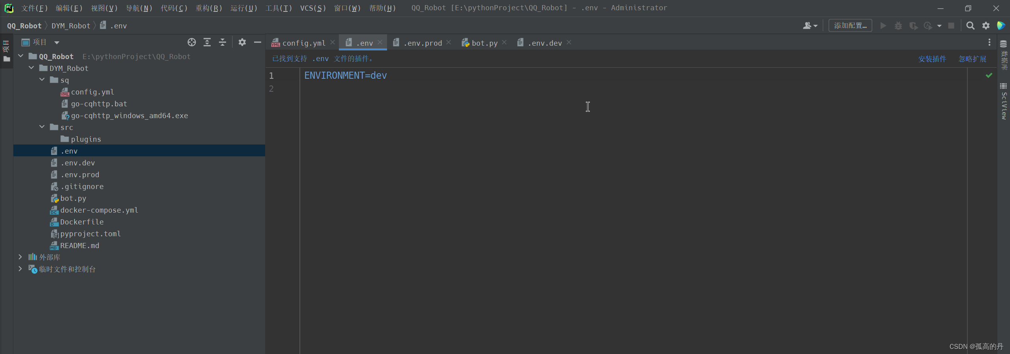Click the Stop square icon in toolbar
Viewport: 1010px width, 354px height.
[x=951, y=26]
